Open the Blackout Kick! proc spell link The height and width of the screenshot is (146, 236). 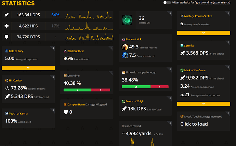pos(75,51)
